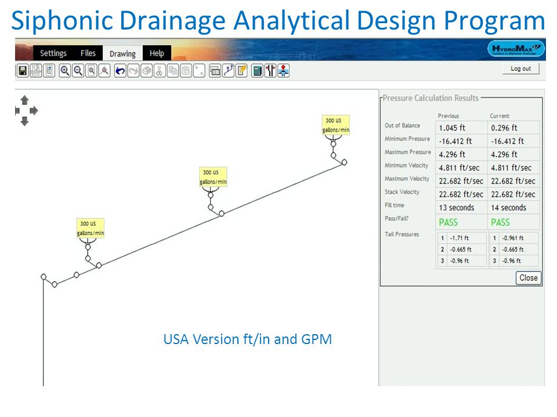Open the Settings menu
This screenshot has height=417, width=557.
tap(53, 53)
